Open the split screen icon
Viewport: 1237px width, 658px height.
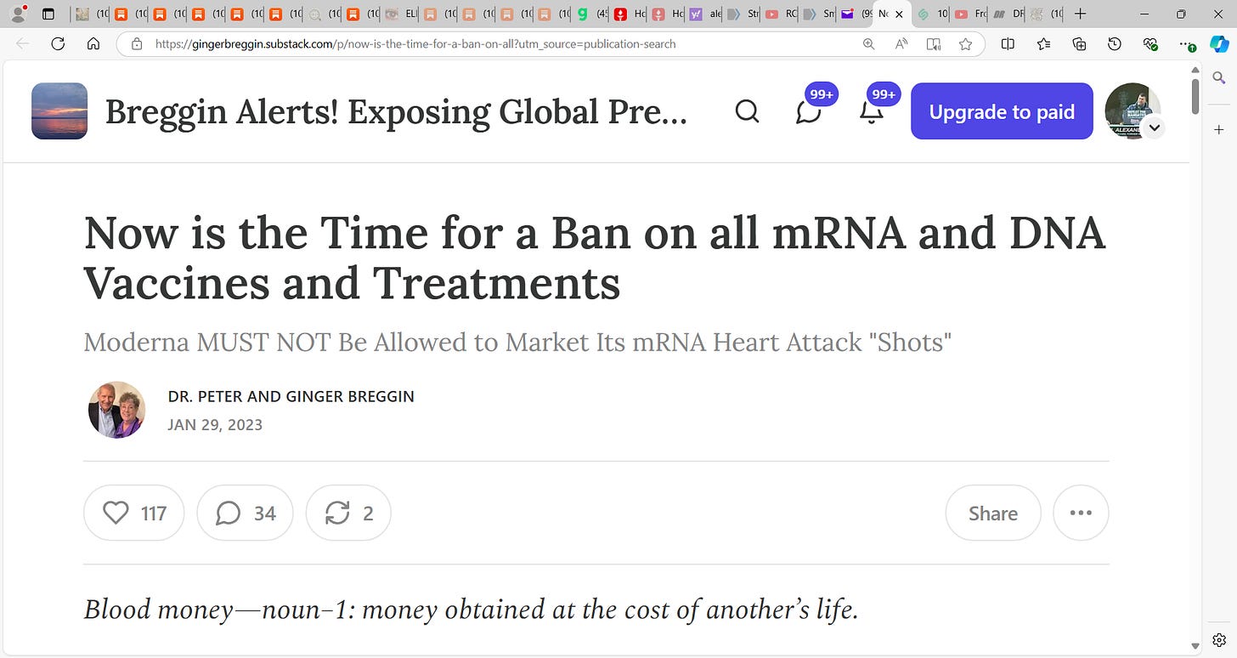click(1008, 44)
